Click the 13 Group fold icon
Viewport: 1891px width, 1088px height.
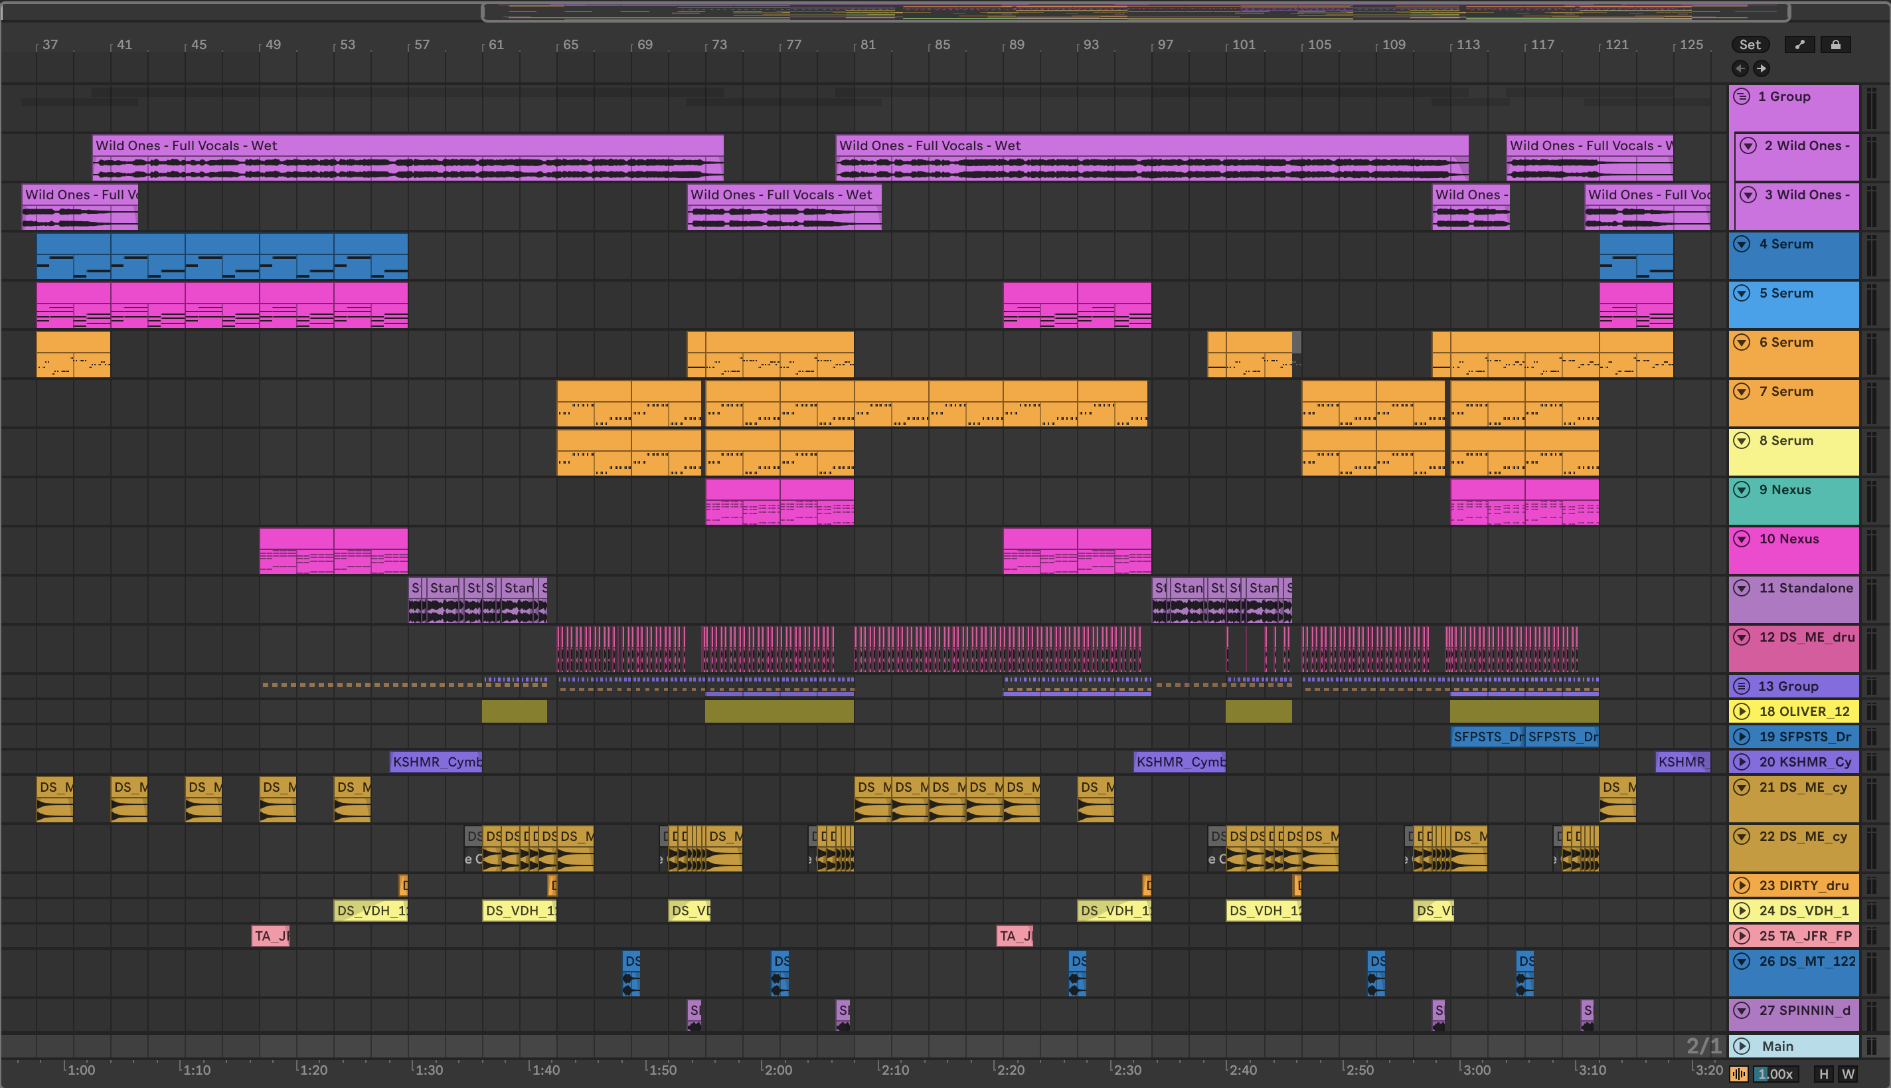click(x=1742, y=686)
